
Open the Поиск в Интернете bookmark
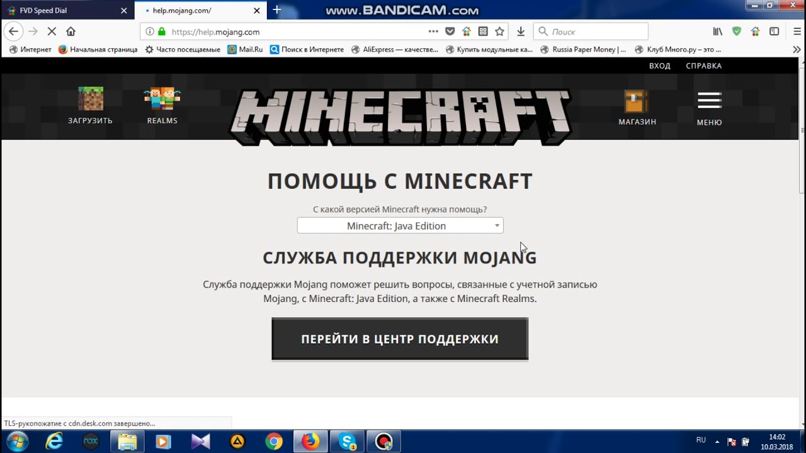coord(307,49)
